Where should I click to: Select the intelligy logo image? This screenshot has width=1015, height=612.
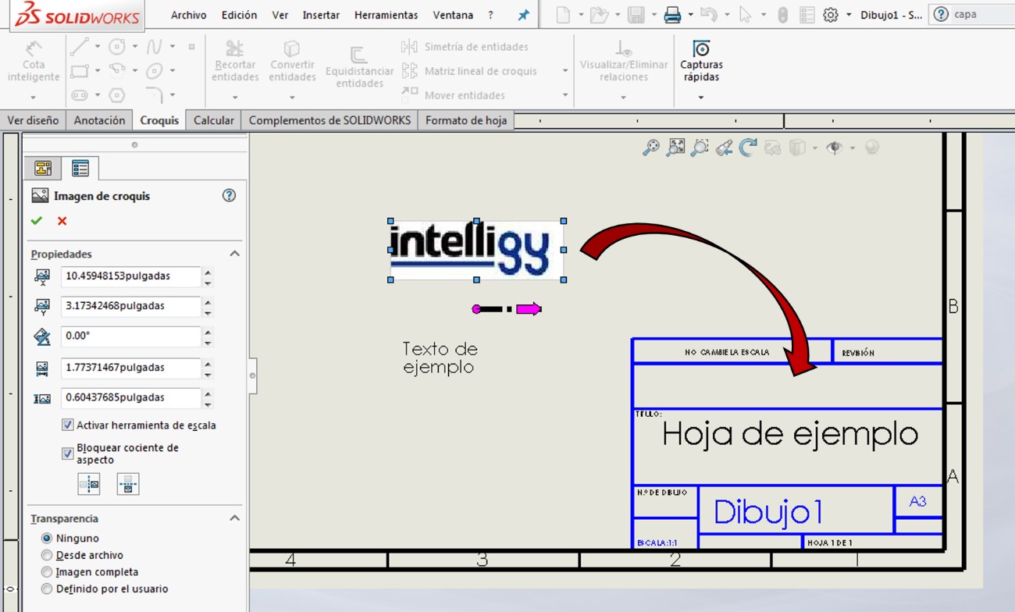click(477, 250)
